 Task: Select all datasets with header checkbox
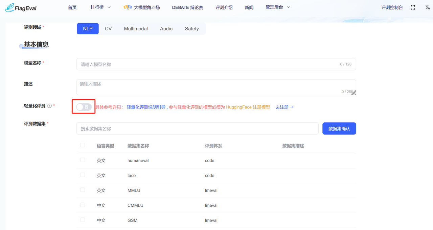click(x=83, y=145)
